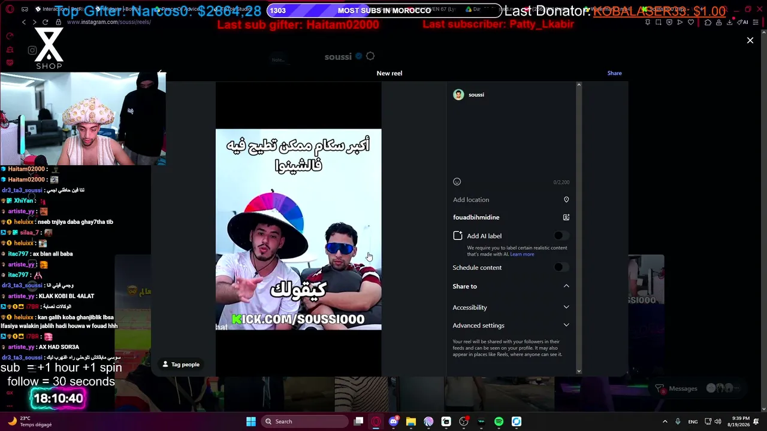Click the Share button to publish the reel
The height and width of the screenshot is (431, 767).
(614, 73)
